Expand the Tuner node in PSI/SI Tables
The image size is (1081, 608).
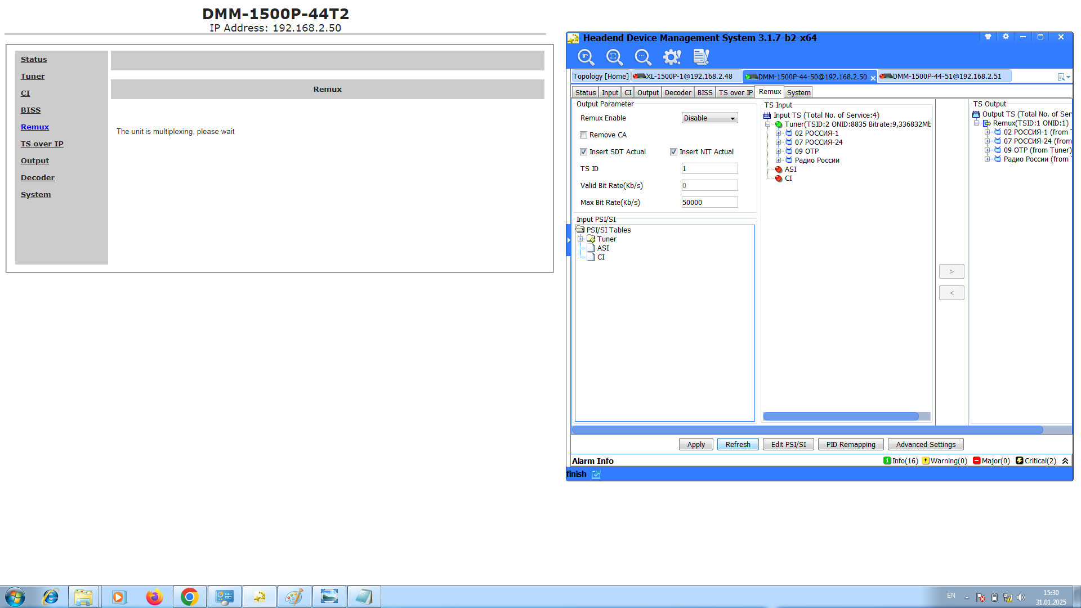point(580,239)
